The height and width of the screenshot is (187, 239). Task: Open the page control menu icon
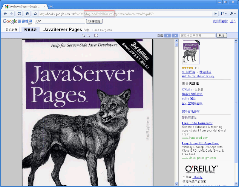[223, 14]
